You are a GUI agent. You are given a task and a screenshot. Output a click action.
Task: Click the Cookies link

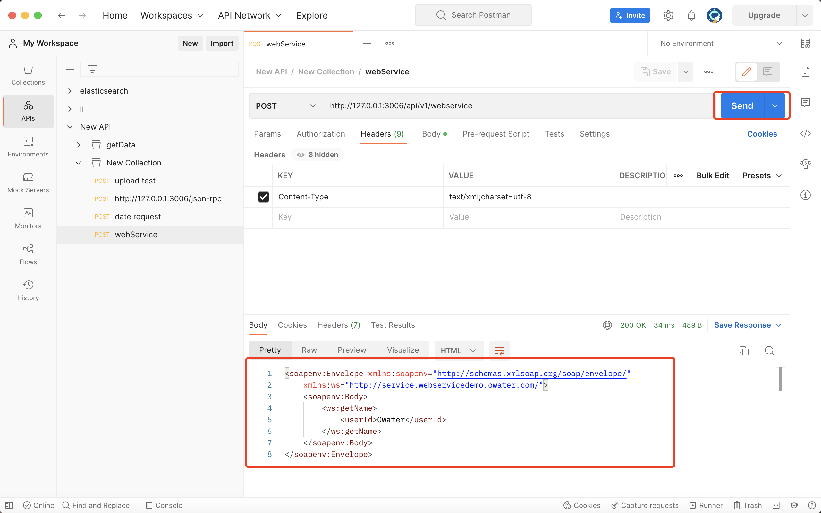pyautogui.click(x=762, y=134)
